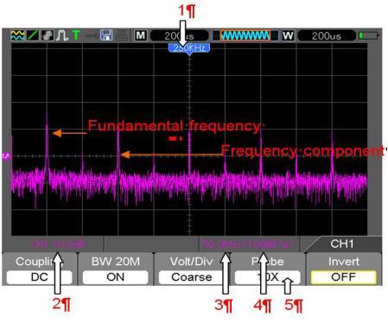388x323 pixels.
Task: Click the waveform memory position overview bar
Action: [x=245, y=35]
